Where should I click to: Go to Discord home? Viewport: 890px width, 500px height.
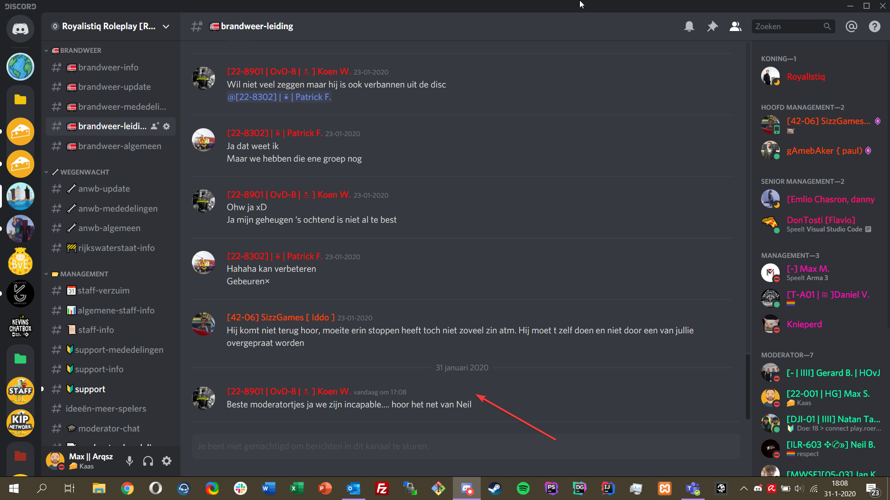pos(20,29)
